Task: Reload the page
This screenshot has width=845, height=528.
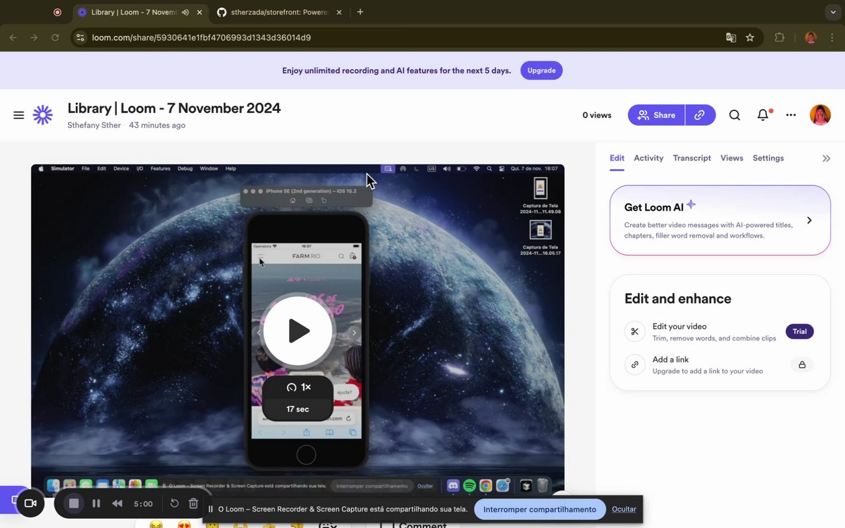Action: (55, 38)
